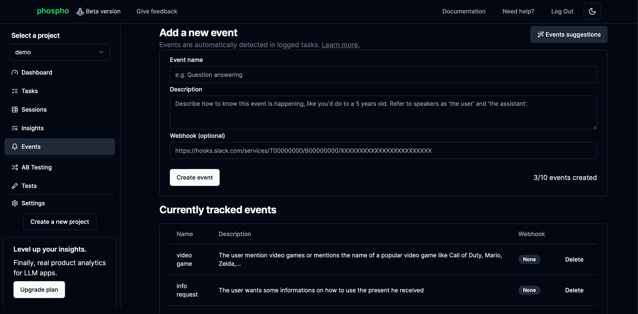The image size is (638, 314).
Task: Delete the video game event
Action: click(574, 259)
